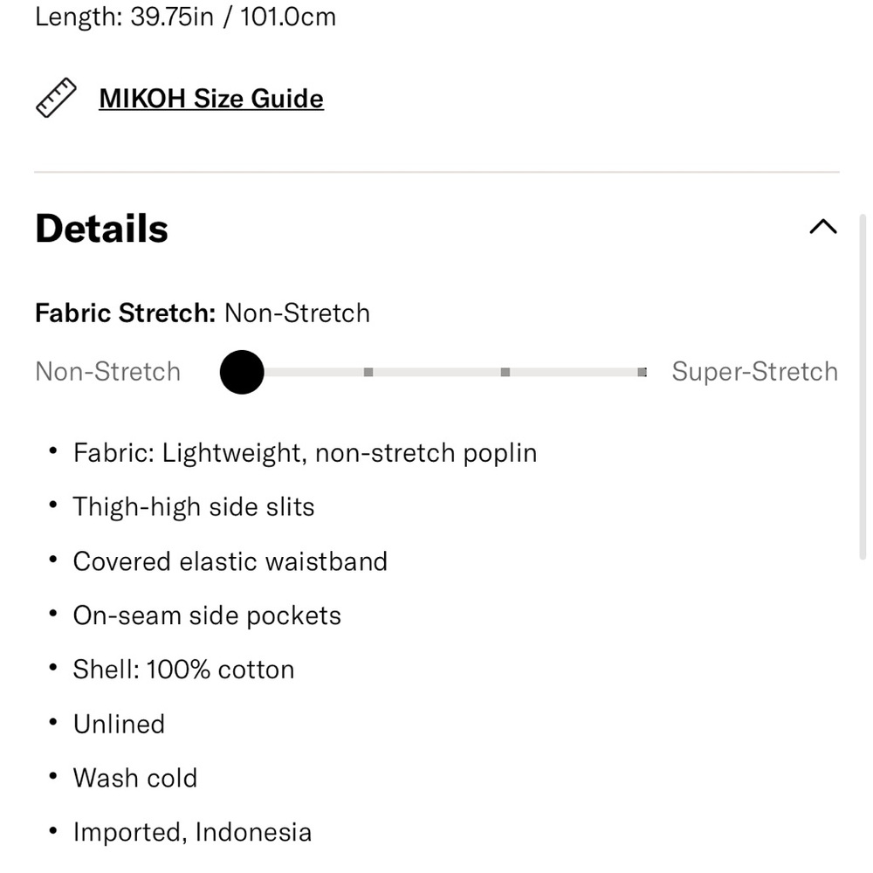Click the Details section heading
Image resolution: width=873 pixels, height=873 pixels.
coord(101,228)
